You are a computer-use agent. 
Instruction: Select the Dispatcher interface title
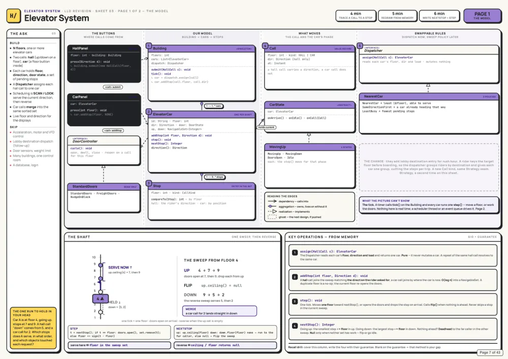click(373, 51)
